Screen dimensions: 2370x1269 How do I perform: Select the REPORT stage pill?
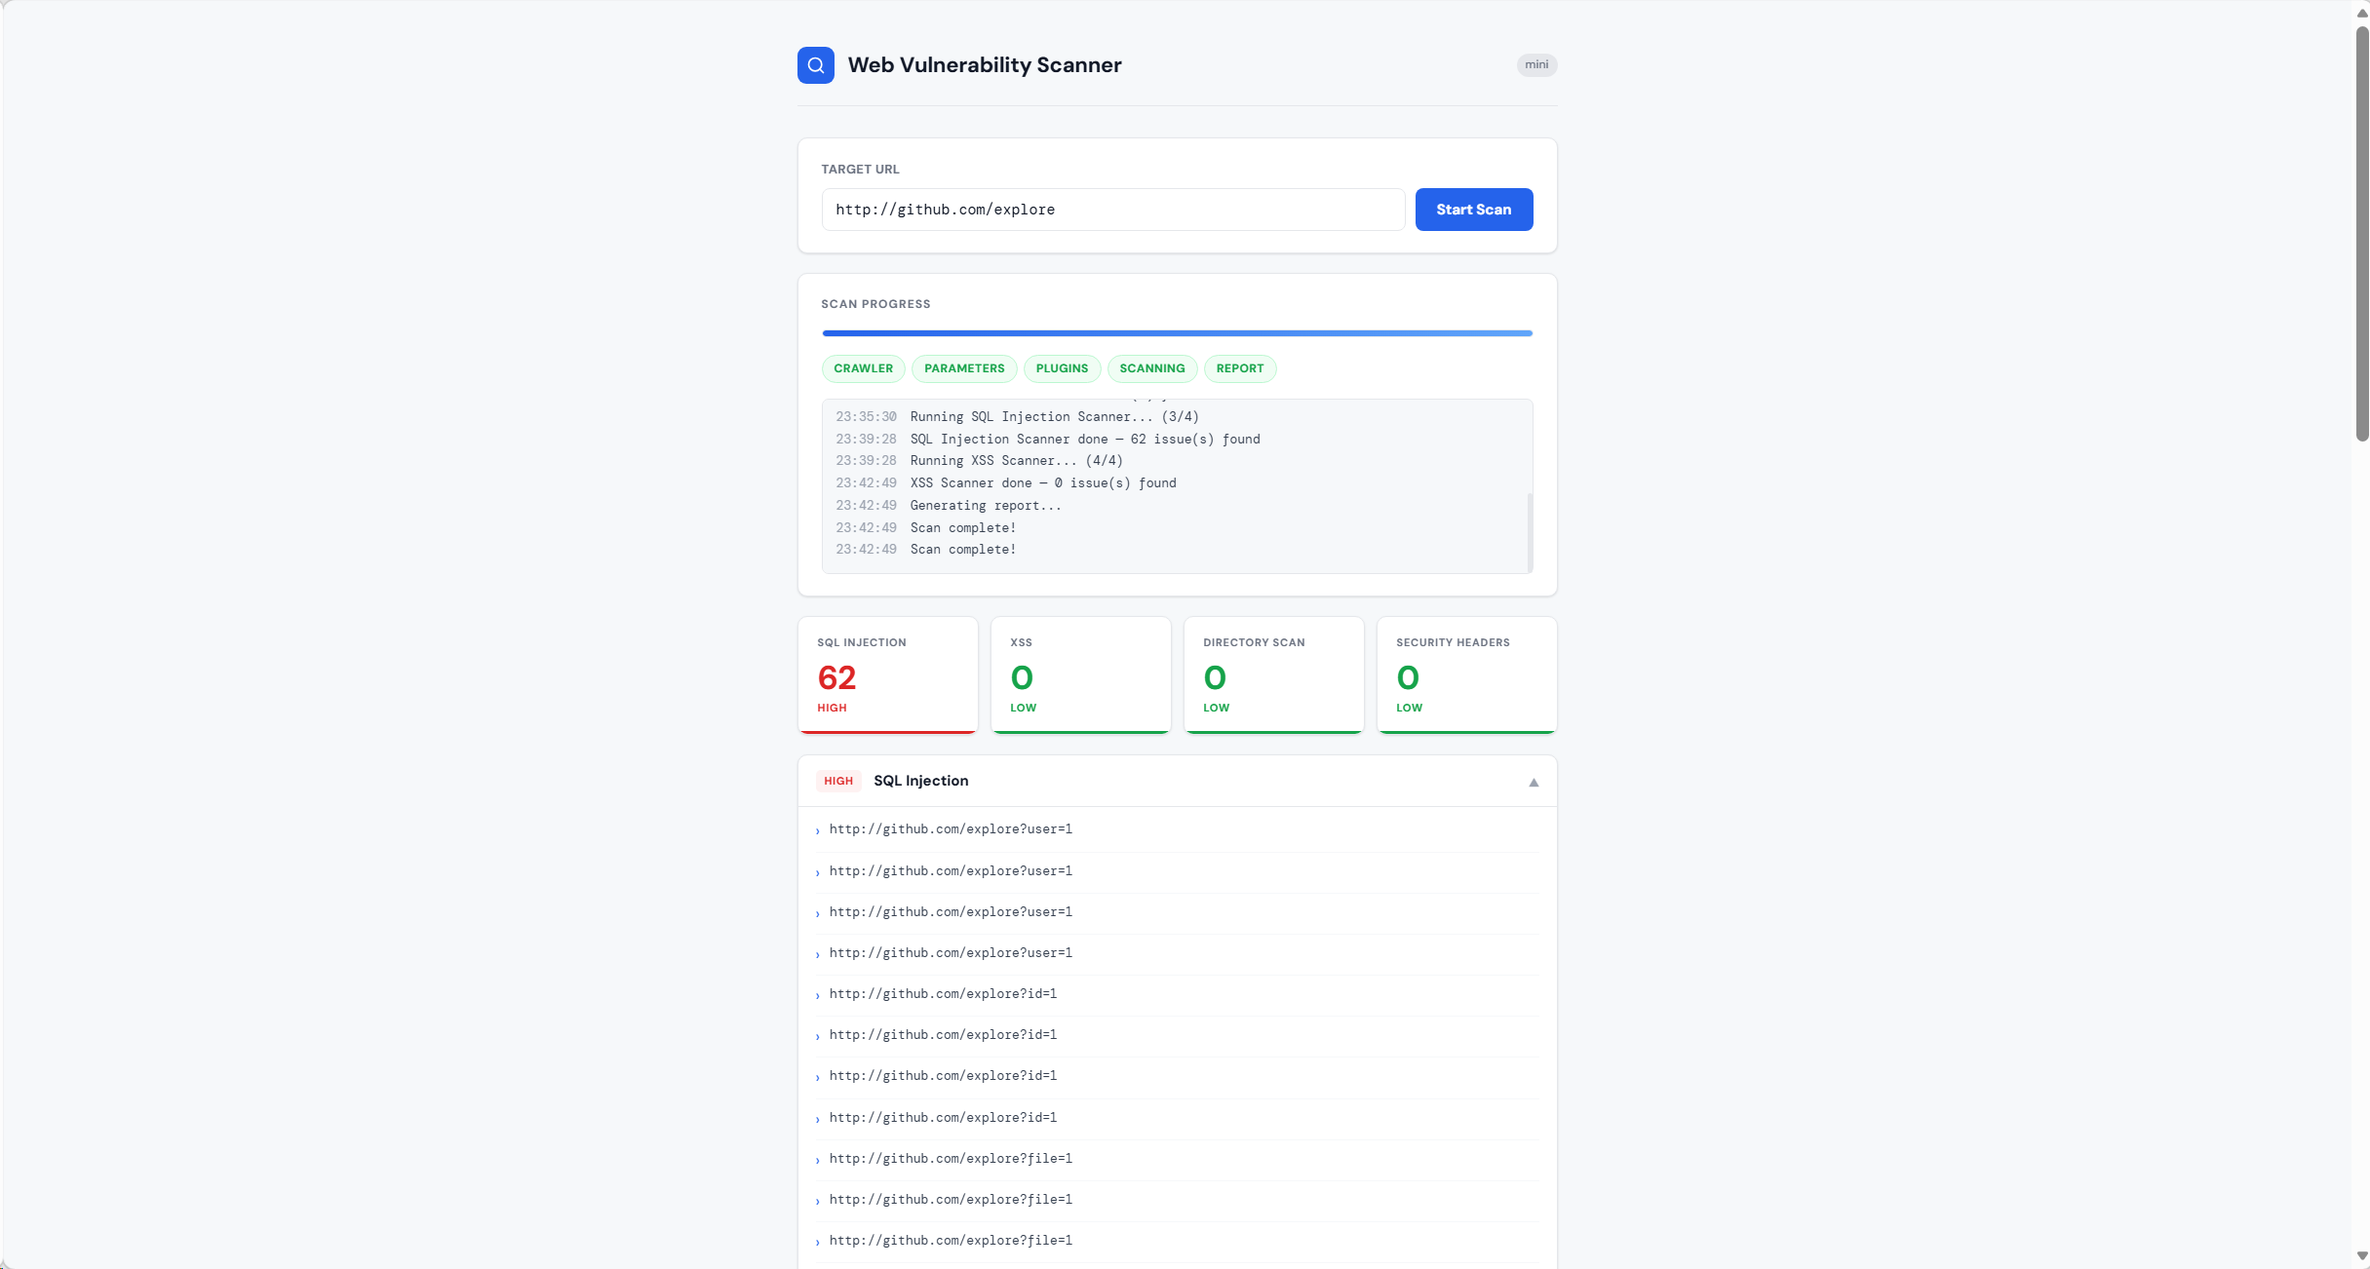tap(1239, 368)
